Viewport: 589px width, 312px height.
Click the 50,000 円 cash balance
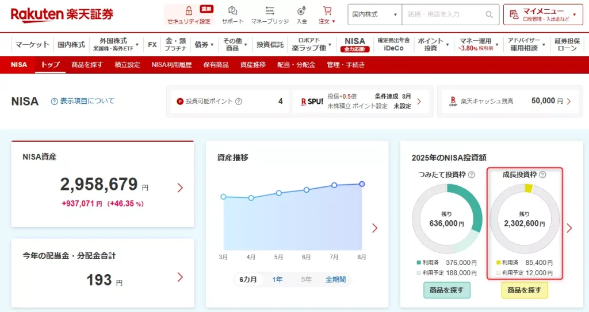coord(547,101)
